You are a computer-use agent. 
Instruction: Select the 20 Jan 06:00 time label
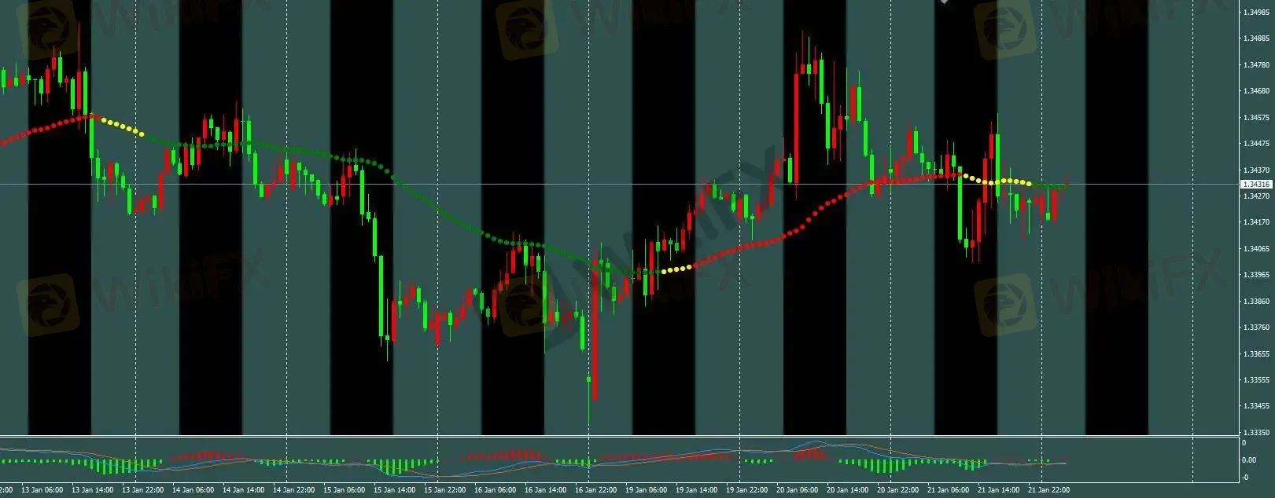click(x=797, y=490)
